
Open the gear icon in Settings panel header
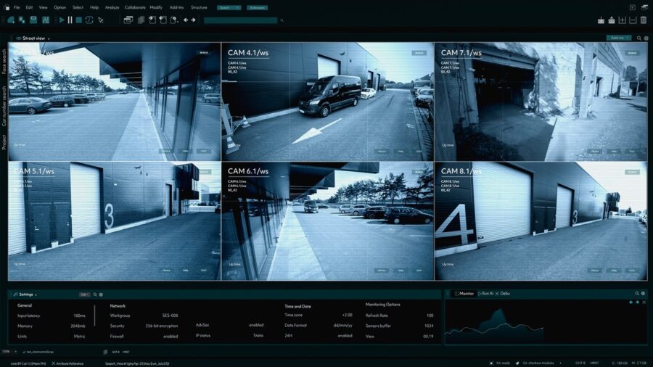pyautogui.click(x=101, y=294)
